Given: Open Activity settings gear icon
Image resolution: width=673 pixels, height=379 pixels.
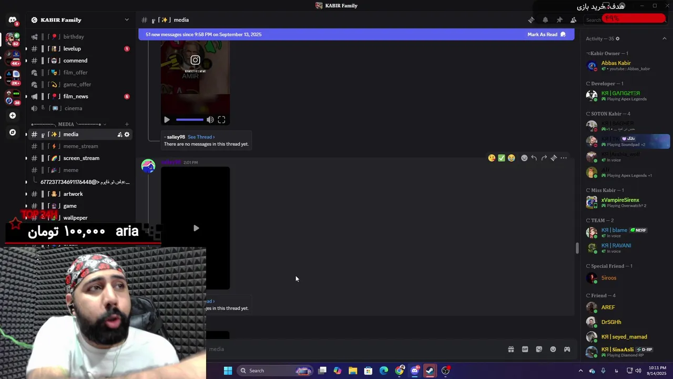Looking at the screenshot, I should tap(617, 38).
